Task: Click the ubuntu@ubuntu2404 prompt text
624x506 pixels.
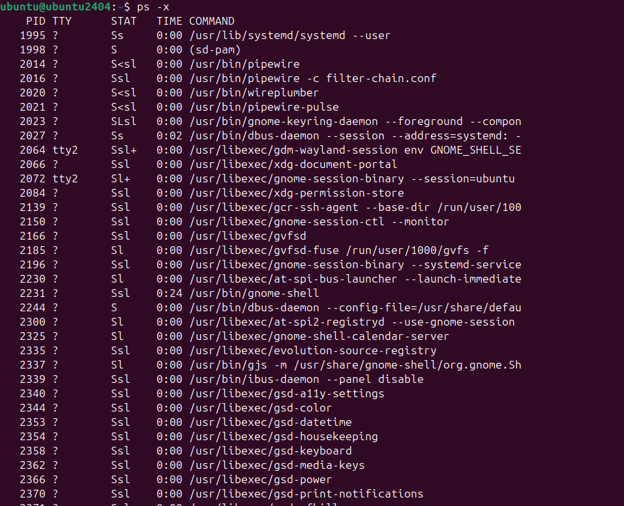Action: tap(55, 7)
